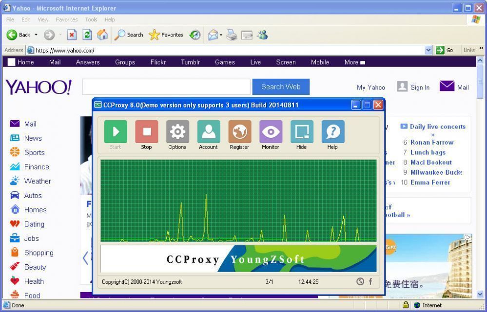Open Favorites star toolbar button
The image size is (487, 312).
pos(166,35)
